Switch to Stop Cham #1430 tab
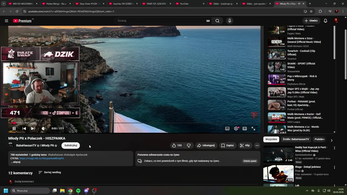347x195 pixels. point(90,4)
